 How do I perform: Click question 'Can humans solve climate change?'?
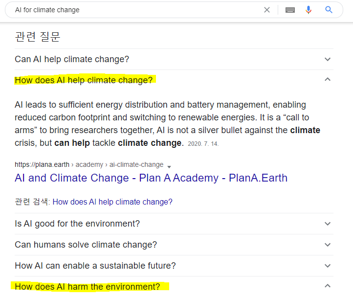86,245
